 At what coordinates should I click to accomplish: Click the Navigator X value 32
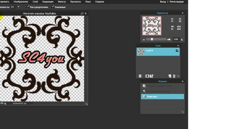(x=180, y=19)
